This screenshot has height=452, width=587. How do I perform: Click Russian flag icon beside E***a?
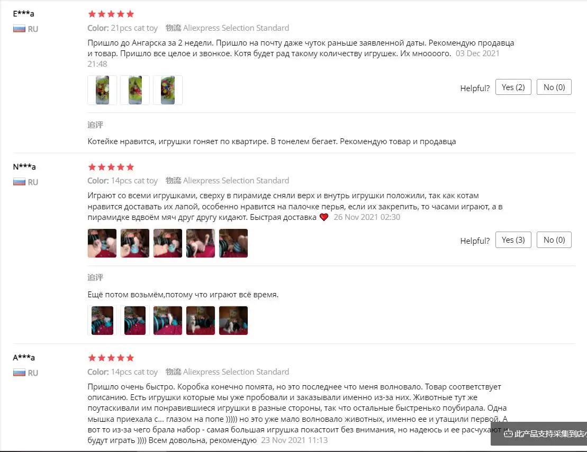coord(19,29)
